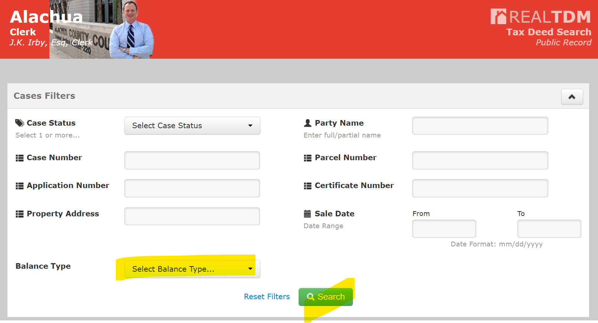Image resolution: width=598 pixels, height=323 pixels.
Task: Click the tag icon beside Case Status
Action: tap(19, 123)
